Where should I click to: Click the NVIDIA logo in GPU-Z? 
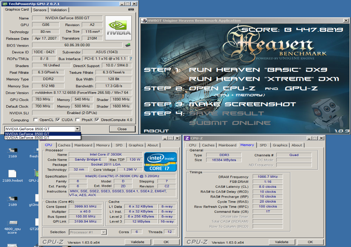click(118, 28)
